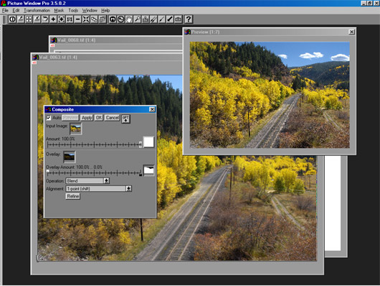This screenshot has width=380, height=286.
Task: Click the fit-to-window arrows toolbar icon
Action: pos(86,19)
